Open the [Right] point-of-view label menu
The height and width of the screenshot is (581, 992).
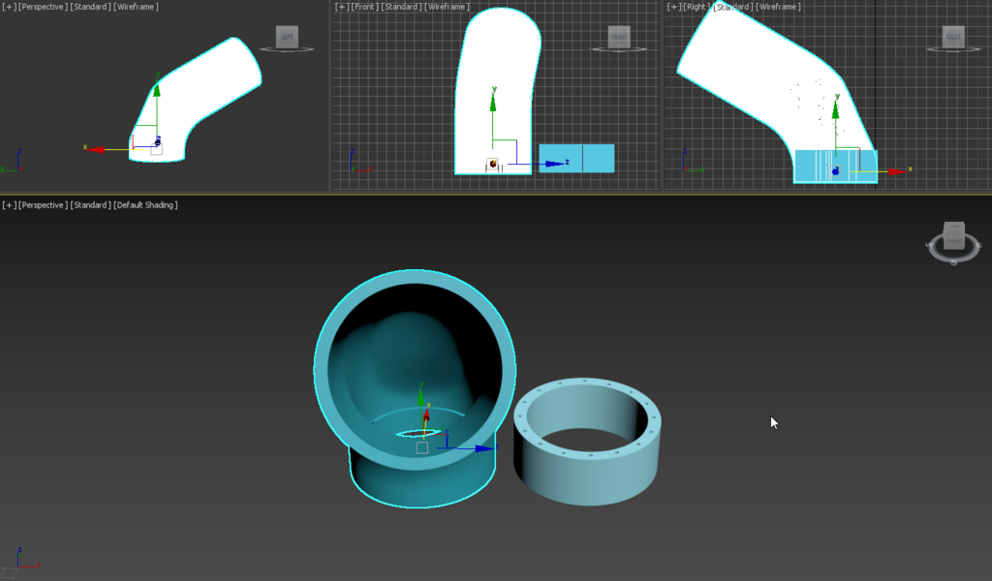pos(697,7)
